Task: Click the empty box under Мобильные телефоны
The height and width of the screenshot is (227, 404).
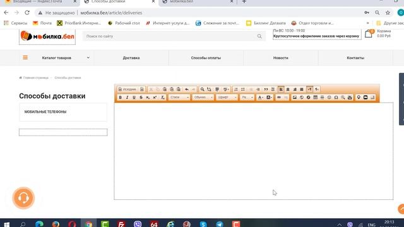Action: 63,132
